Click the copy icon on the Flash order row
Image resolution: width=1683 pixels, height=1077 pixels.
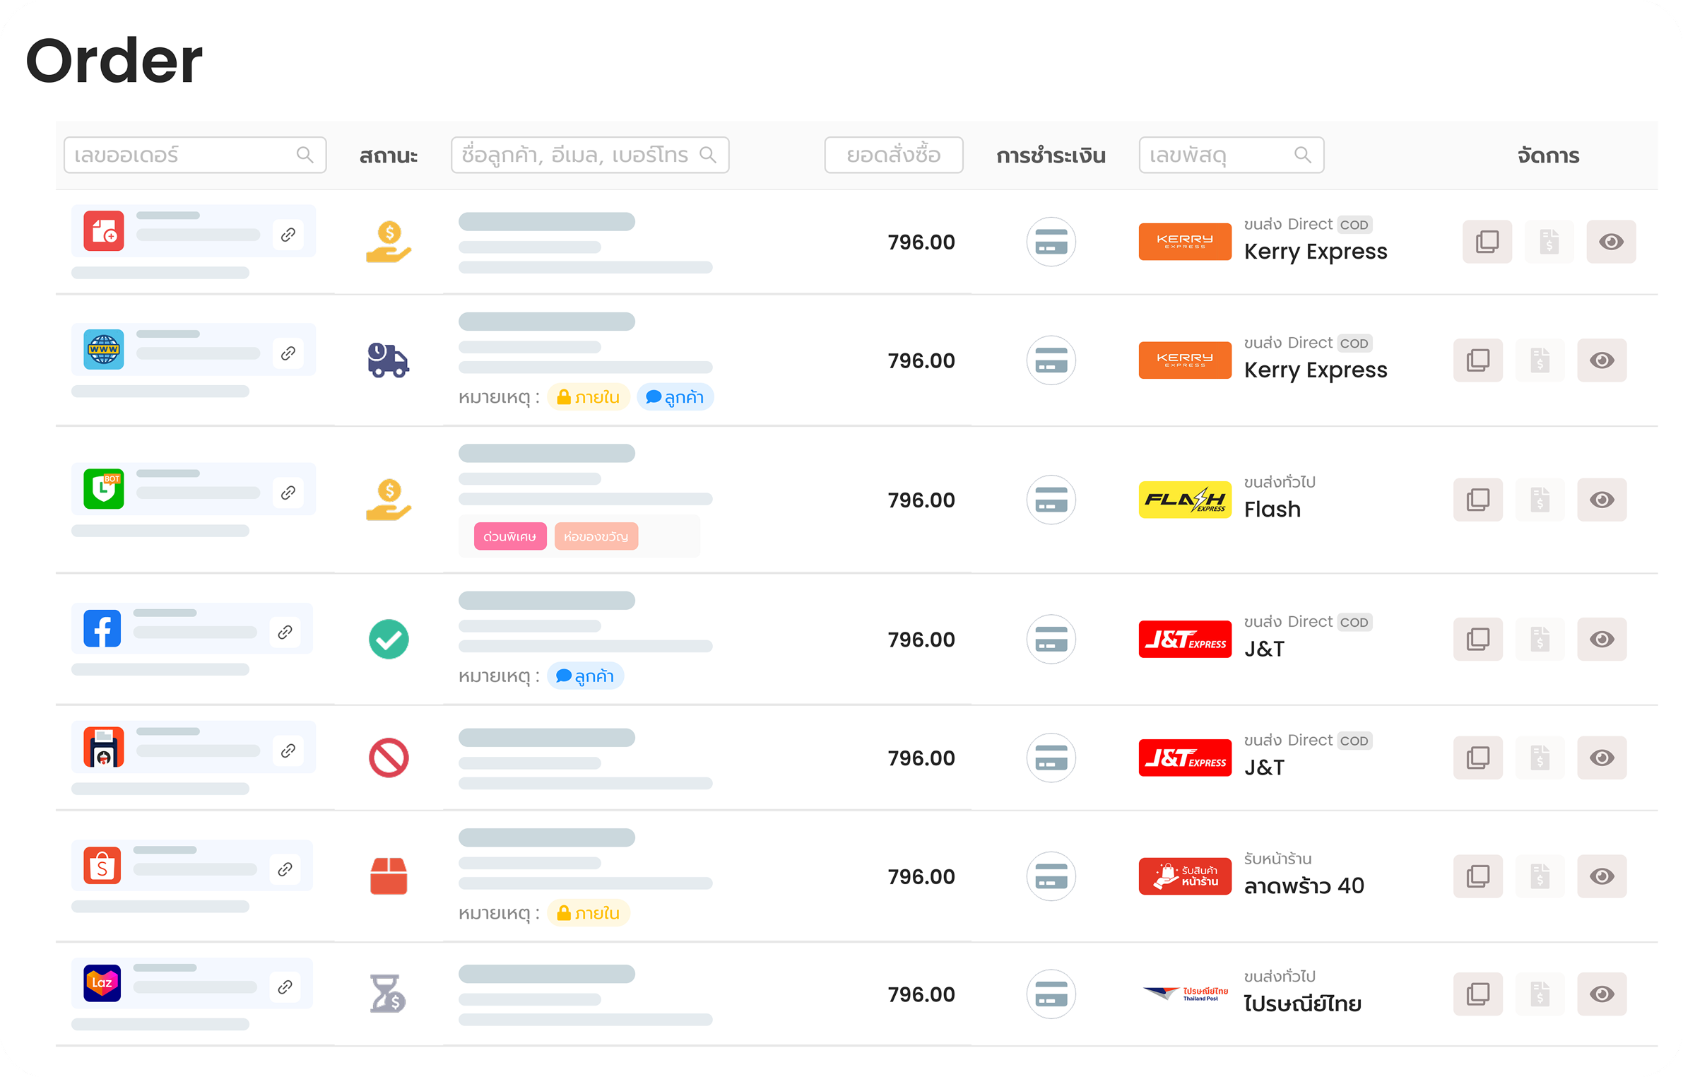click(1477, 500)
